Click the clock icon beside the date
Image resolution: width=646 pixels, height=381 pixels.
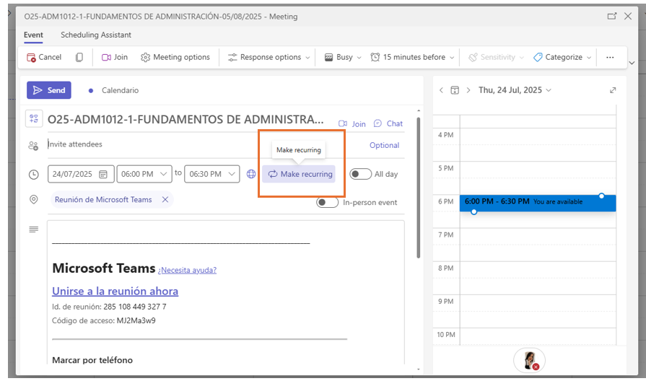(x=34, y=175)
